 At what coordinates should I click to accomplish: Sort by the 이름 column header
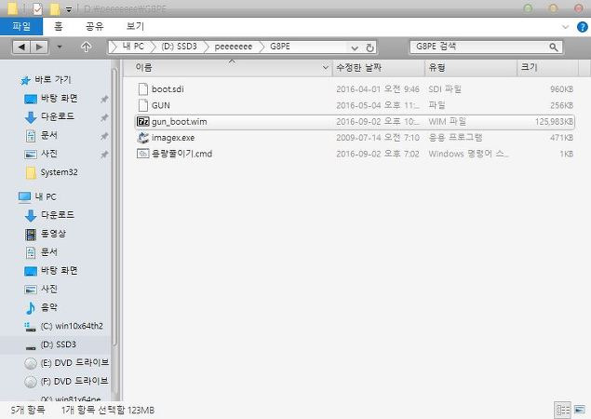(226, 68)
